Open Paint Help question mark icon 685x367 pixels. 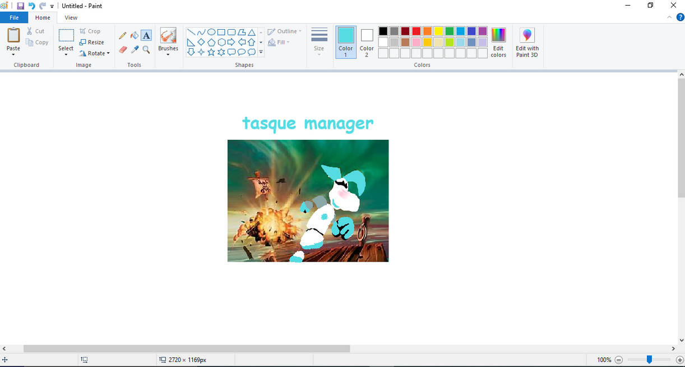681,17
